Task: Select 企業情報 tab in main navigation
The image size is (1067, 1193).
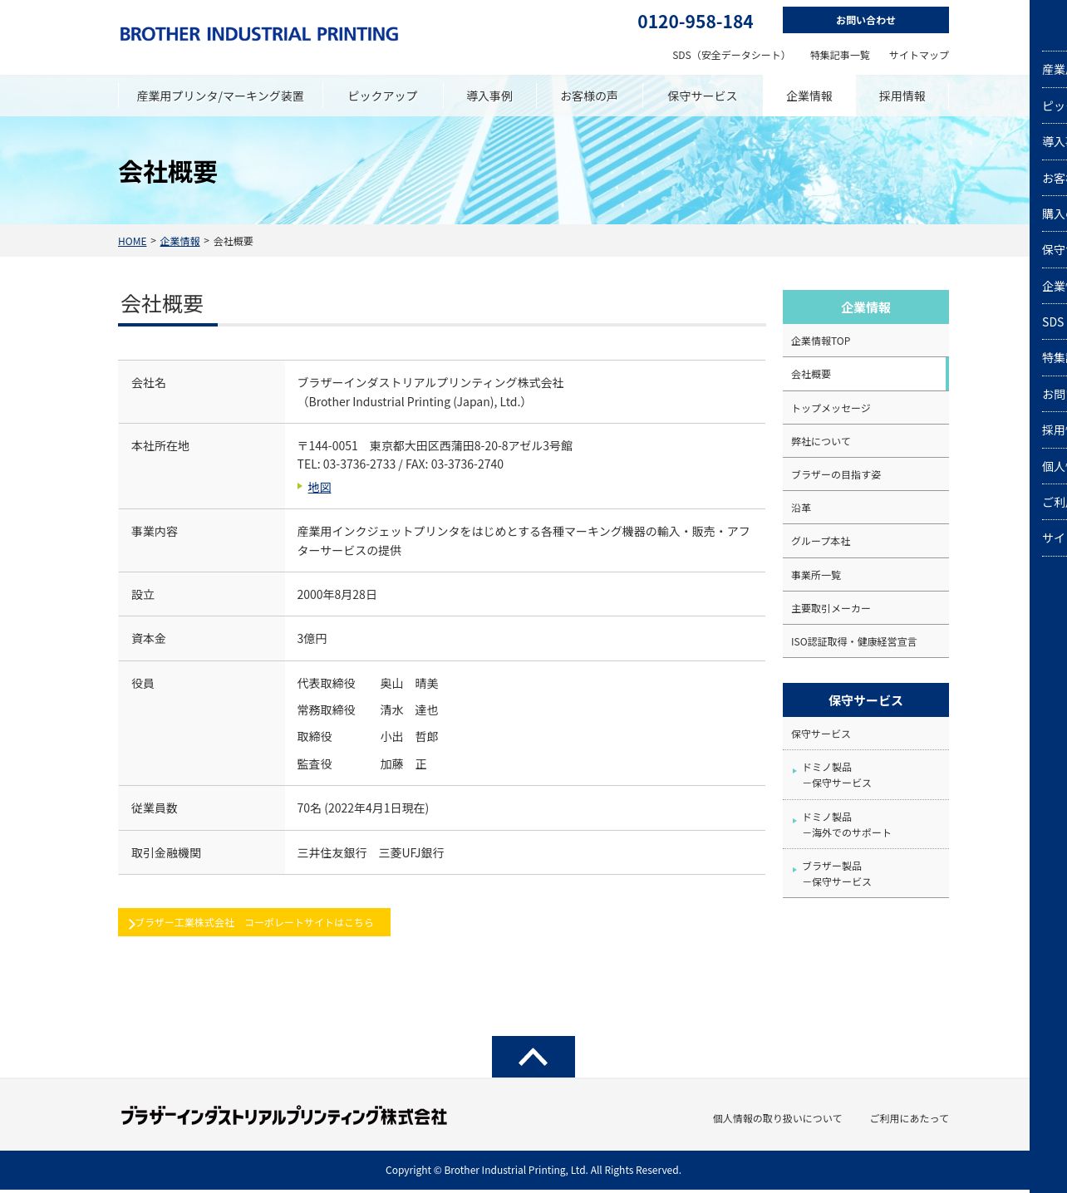Action: coord(809,96)
